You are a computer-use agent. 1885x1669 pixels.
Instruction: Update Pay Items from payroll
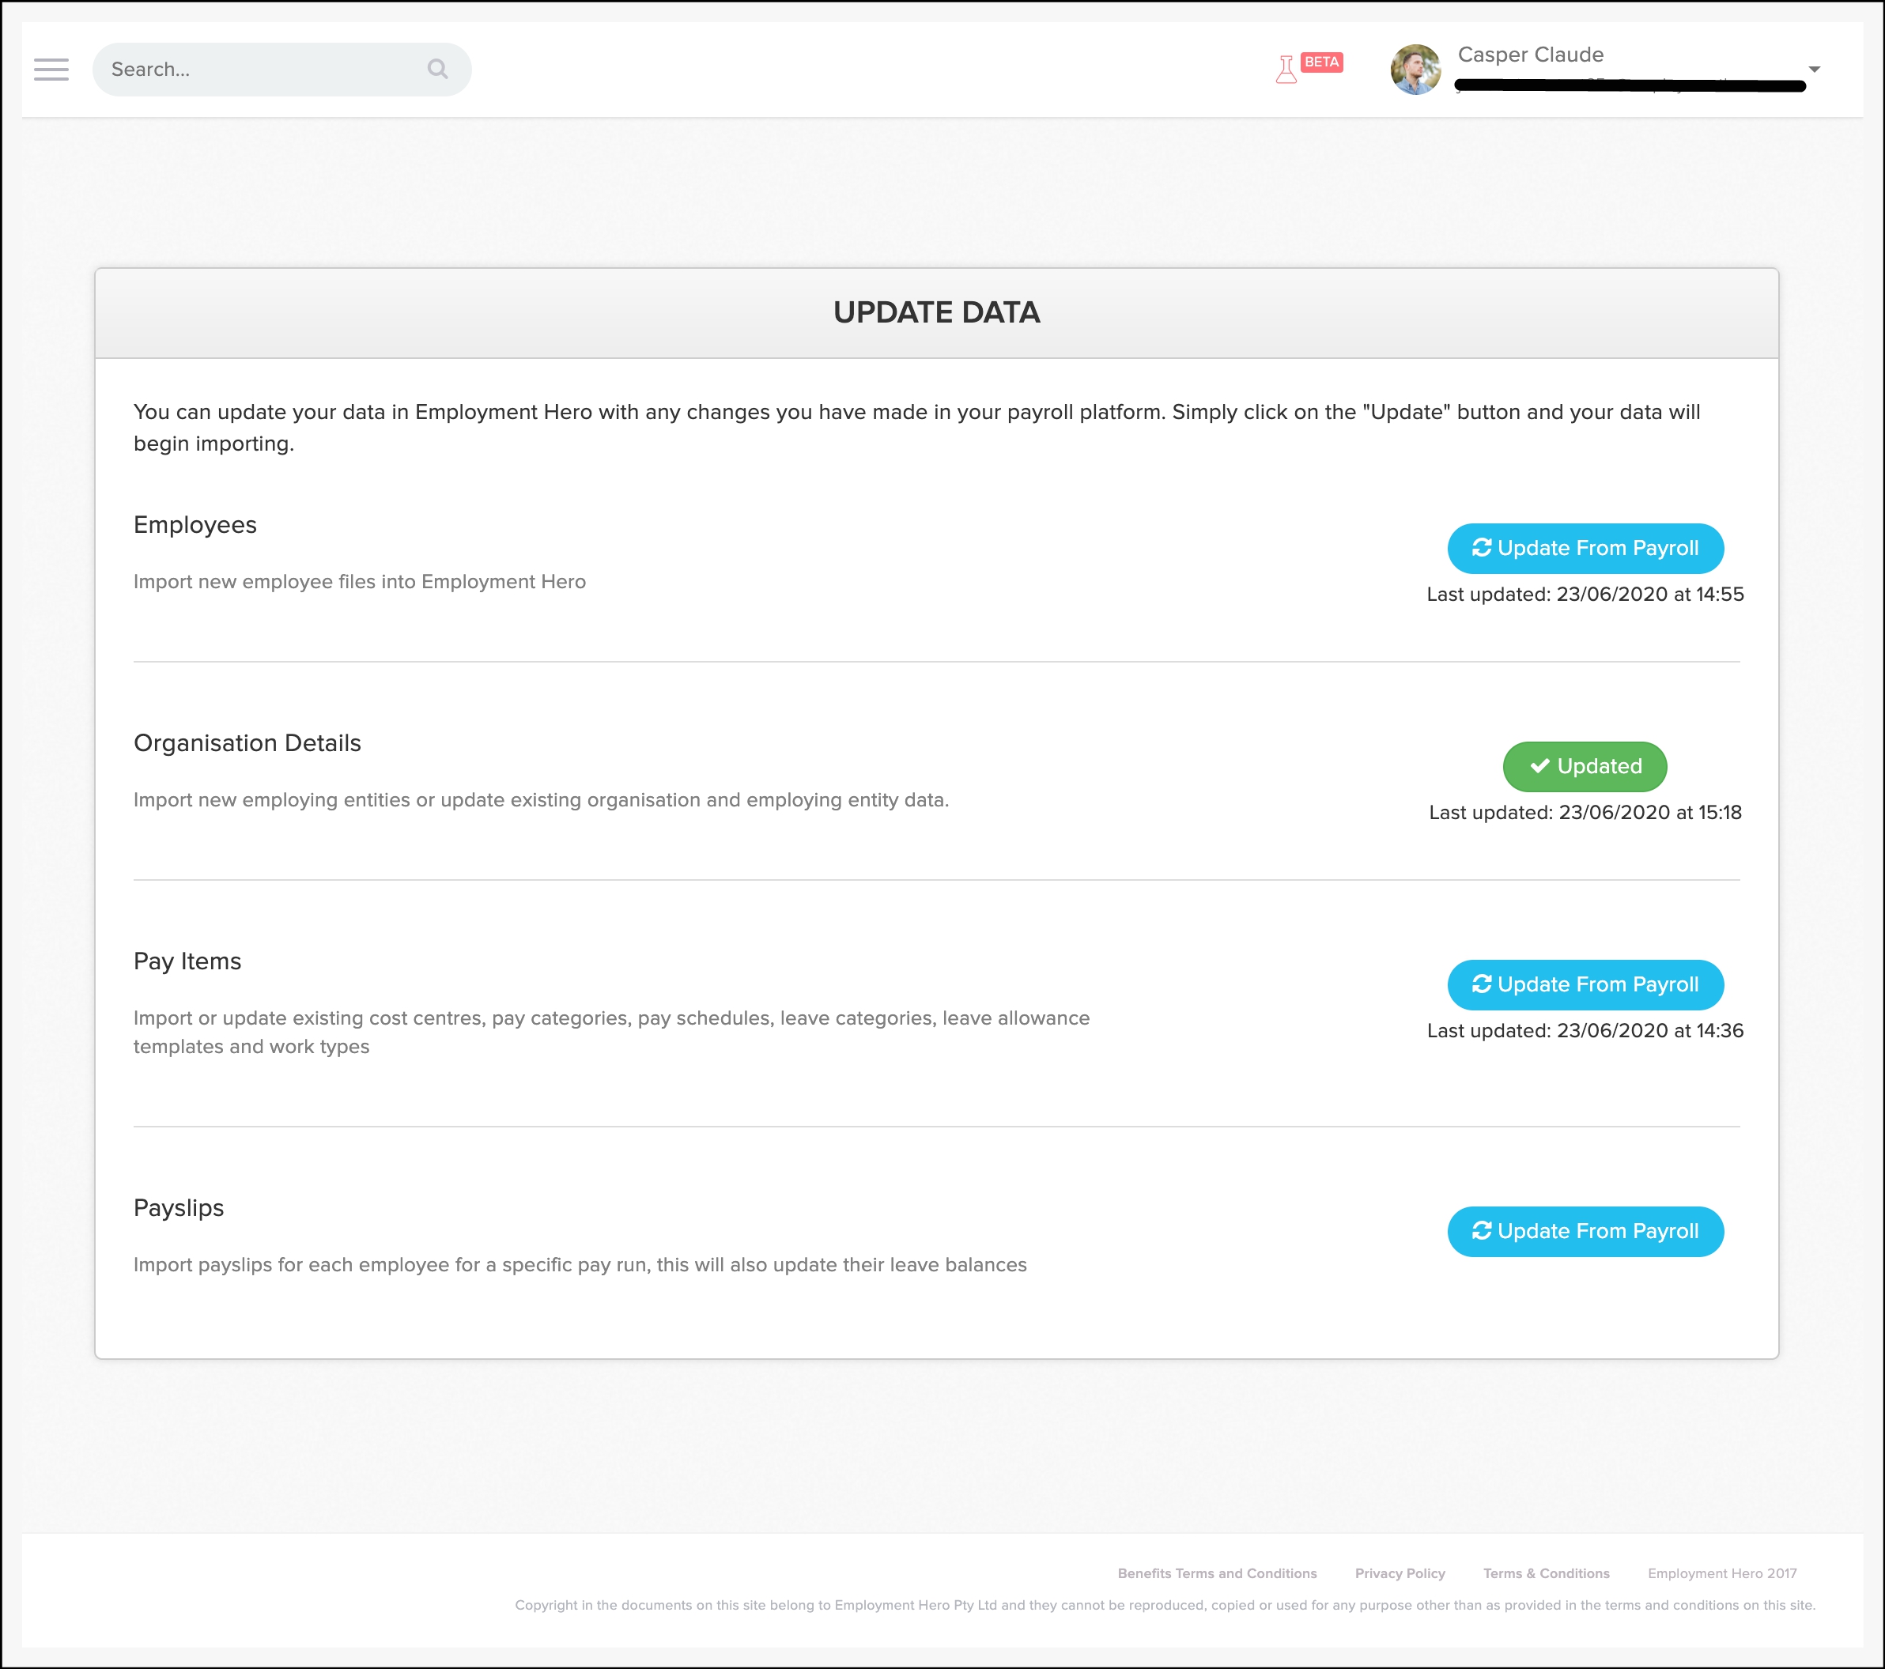coord(1585,984)
